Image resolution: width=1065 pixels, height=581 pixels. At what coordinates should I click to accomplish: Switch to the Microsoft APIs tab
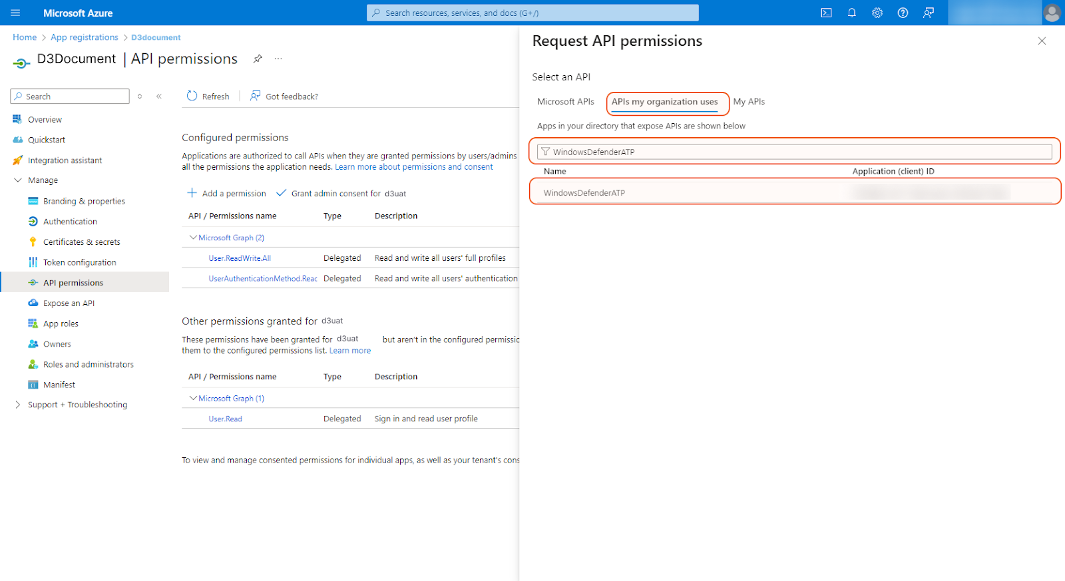tap(565, 102)
